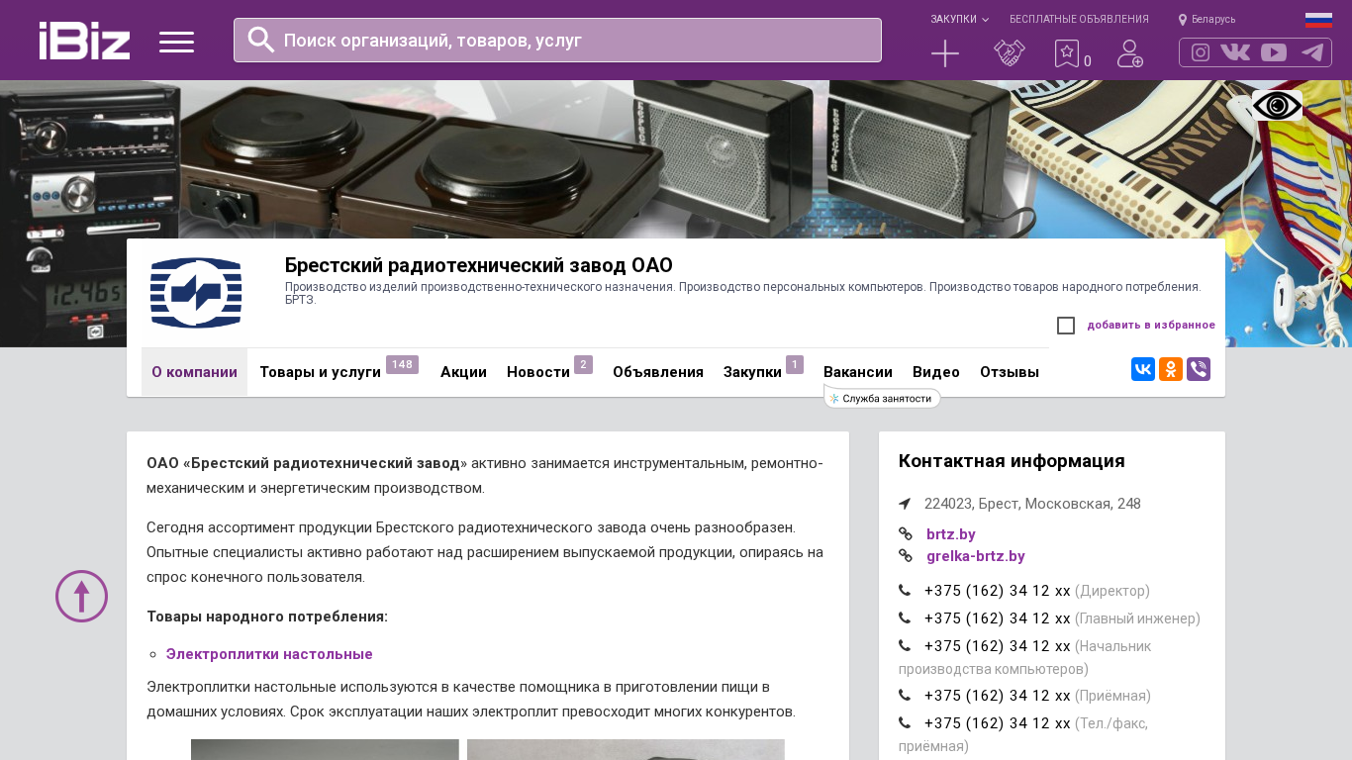The height and width of the screenshot is (760, 1352).
Task: Click 'Бесплатные объявления' link
Action: click(1079, 20)
